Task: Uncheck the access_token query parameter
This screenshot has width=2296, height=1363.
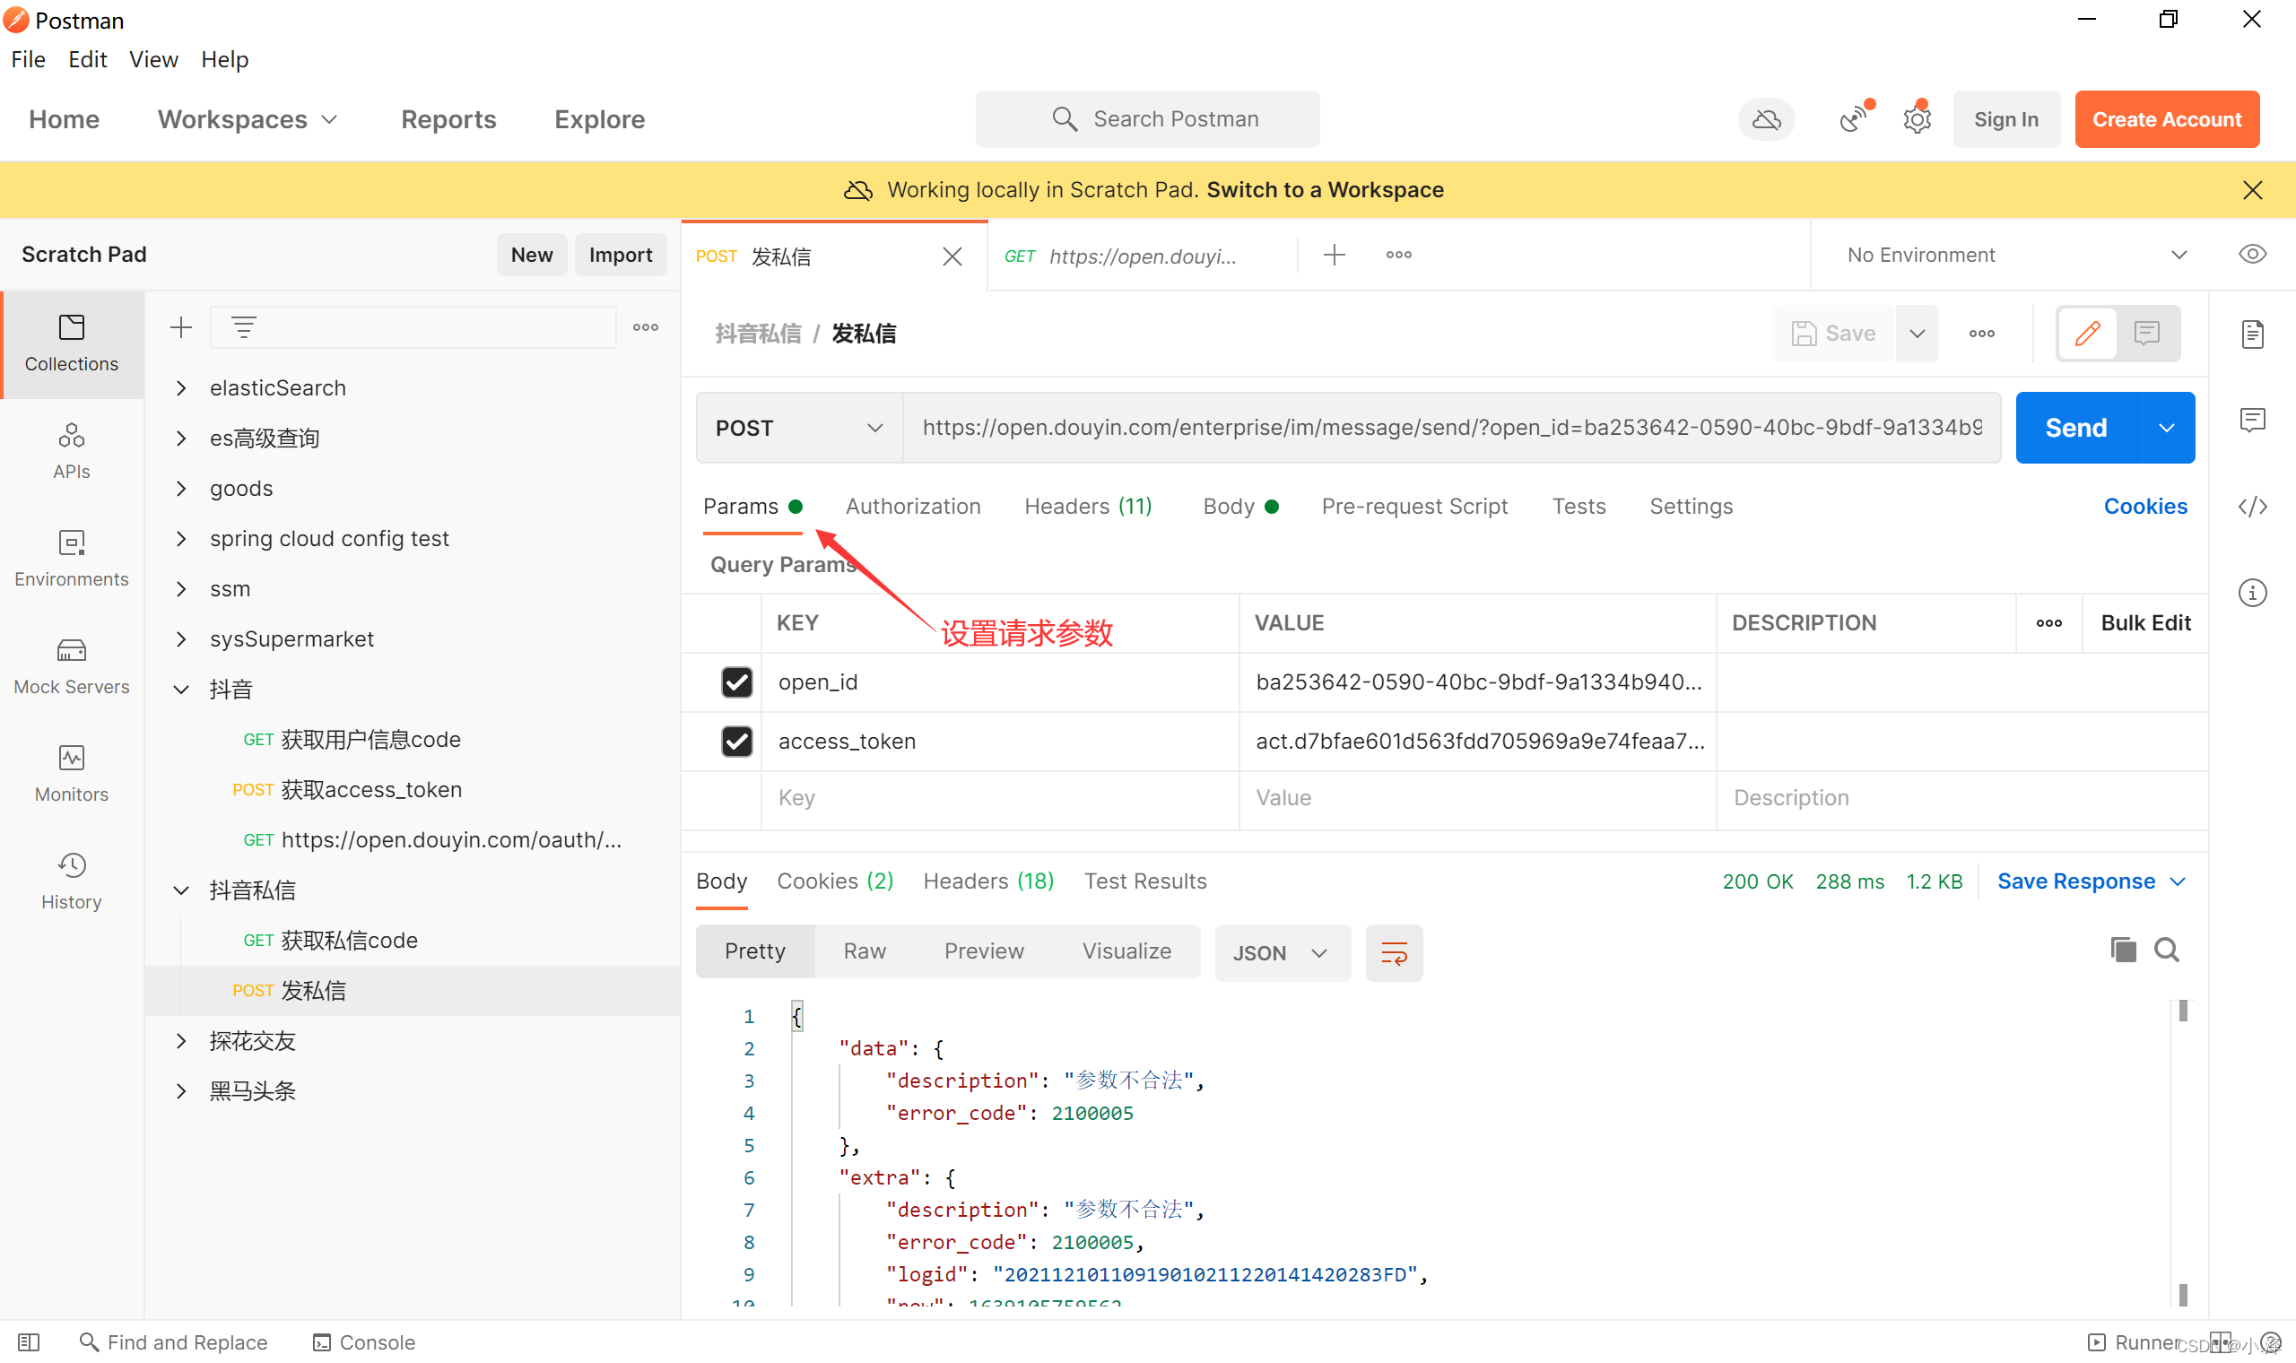Action: pos(736,742)
